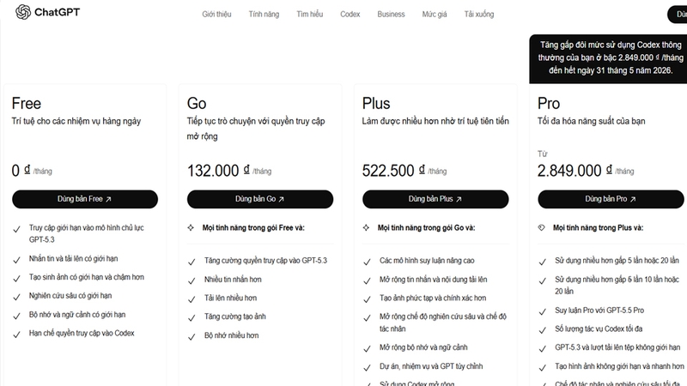This screenshot has width=687, height=386.
Task: Click the 'Dùng bản Go' button
Action: click(x=260, y=199)
